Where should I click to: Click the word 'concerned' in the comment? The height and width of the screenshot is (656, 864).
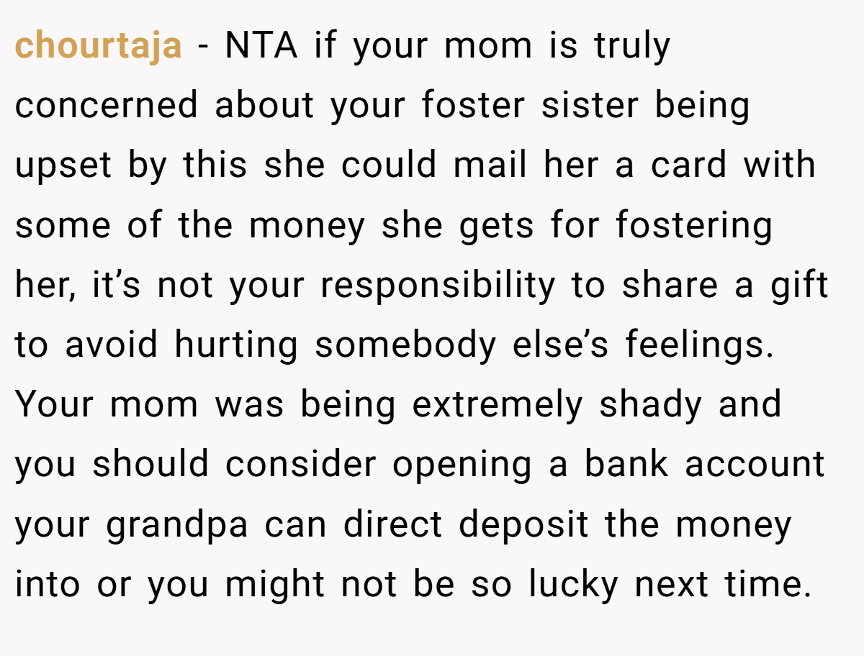coord(107,105)
